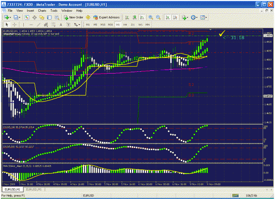This screenshot has height=199, width=275.
Task: Open MetaEditor from the toolbar
Action: click(x=88, y=17)
